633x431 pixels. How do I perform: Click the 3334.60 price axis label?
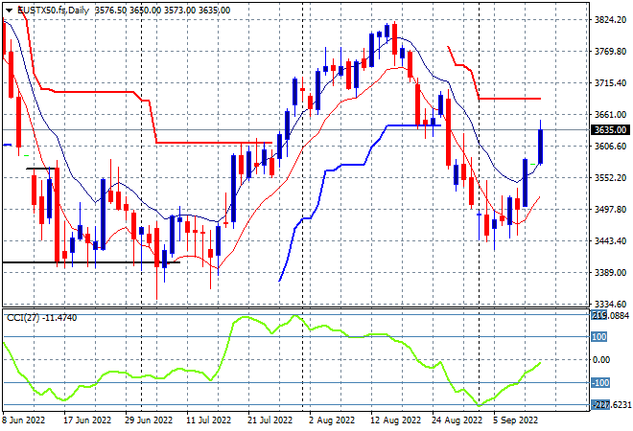[610, 304]
